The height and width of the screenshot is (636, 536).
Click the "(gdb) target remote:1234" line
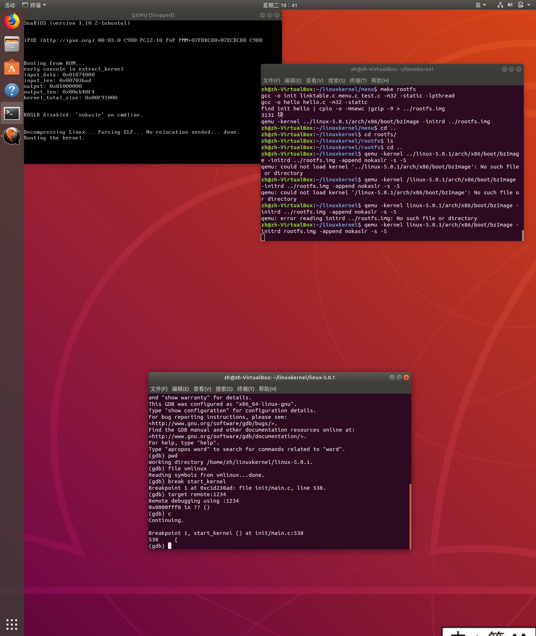tap(187, 494)
